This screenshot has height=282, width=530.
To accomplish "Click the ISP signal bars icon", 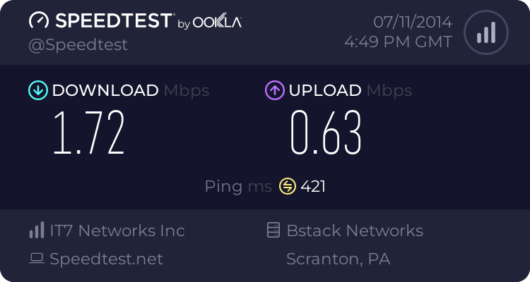I will point(36,231).
